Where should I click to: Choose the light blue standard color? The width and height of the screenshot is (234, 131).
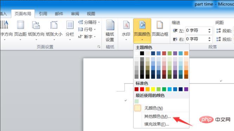pyautogui.click(x=170, y=89)
